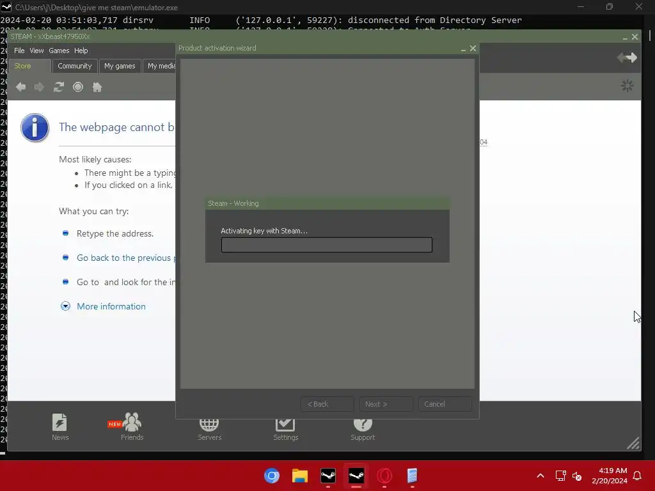This screenshot has width=655, height=491.
Task: Stop loading the Steam store page
Action: (78, 87)
